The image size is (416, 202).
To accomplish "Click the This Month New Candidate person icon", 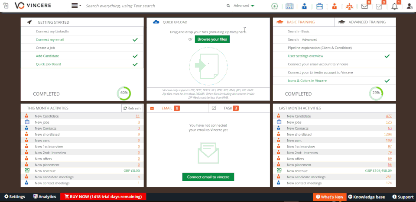I will (x=26, y=116).
